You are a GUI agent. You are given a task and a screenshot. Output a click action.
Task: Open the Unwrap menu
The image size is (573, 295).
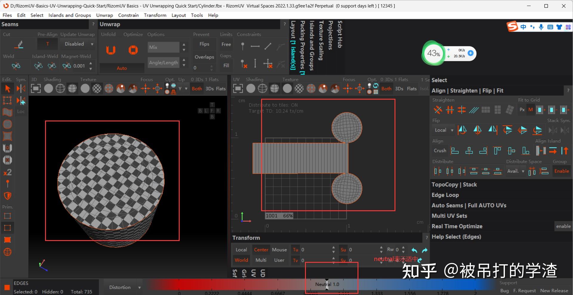pos(104,15)
